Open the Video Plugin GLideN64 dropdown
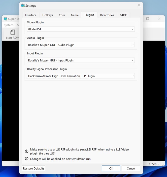Viewport: 167px width, 177px height. tap(81, 29)
